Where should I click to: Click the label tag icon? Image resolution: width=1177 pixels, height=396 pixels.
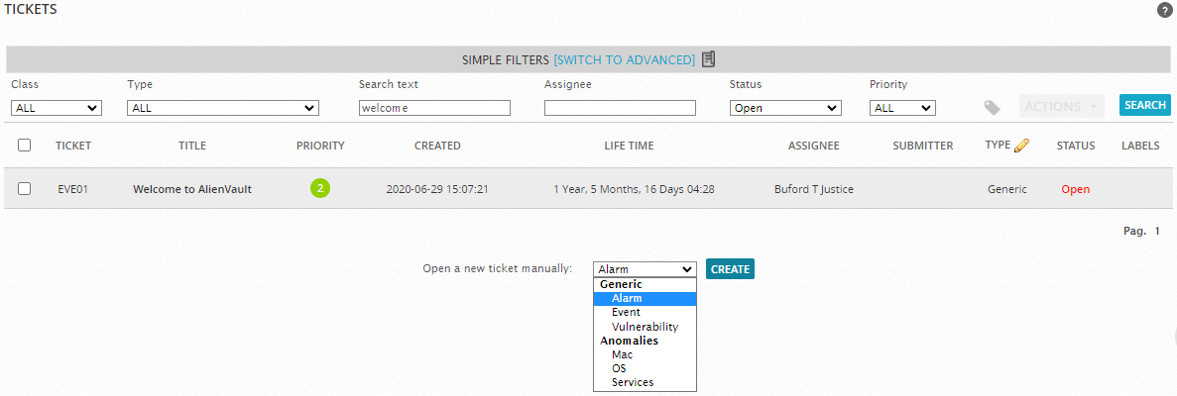coord(992,107)
